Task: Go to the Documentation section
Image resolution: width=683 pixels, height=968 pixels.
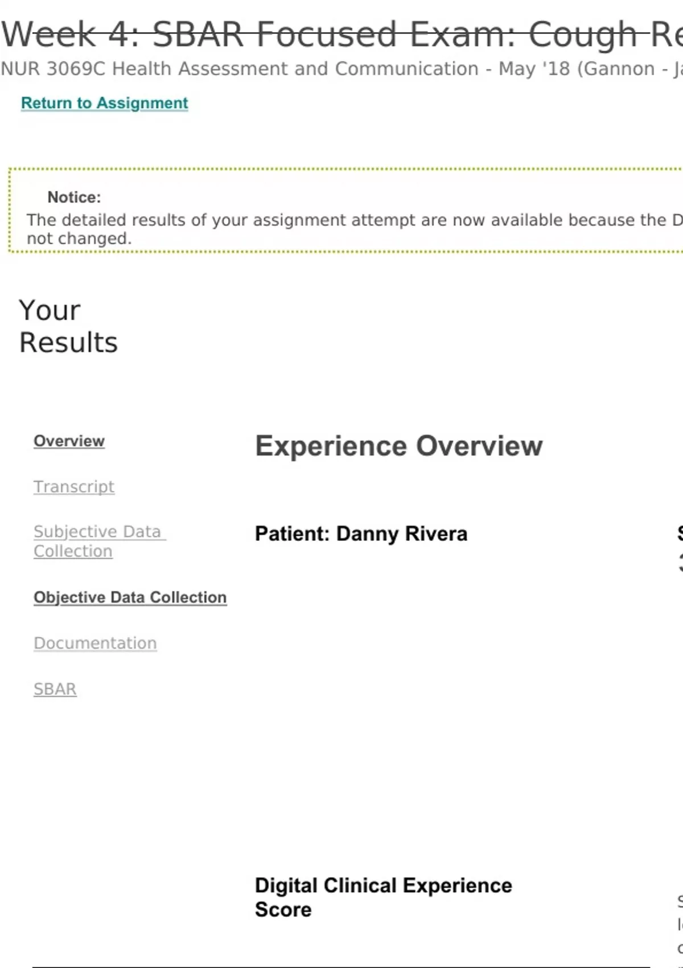Action: coord(95,643)
